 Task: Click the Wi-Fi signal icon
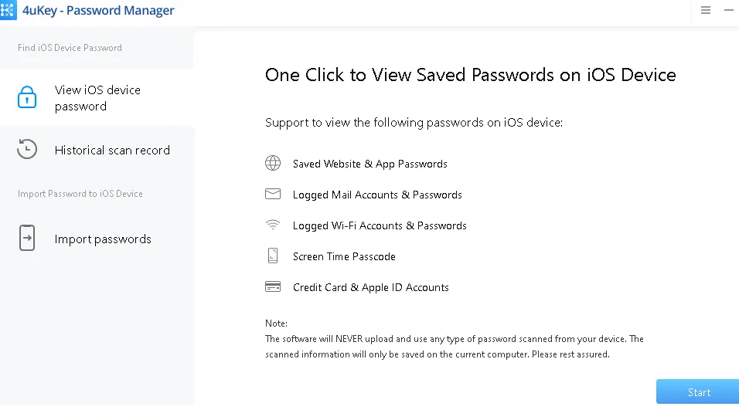pos(273,225)
